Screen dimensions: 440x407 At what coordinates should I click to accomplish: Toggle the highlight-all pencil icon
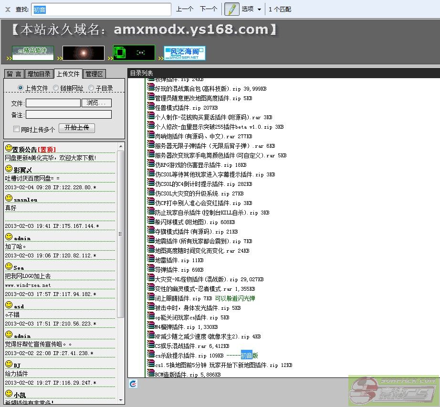[231, 9]
